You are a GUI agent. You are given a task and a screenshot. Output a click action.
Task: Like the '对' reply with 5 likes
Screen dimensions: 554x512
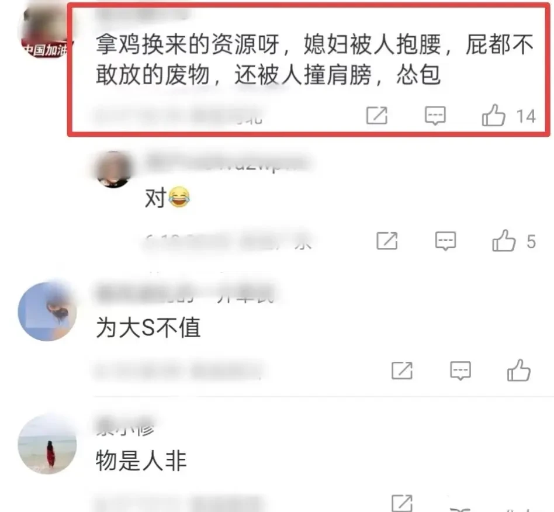coord(504,241)
